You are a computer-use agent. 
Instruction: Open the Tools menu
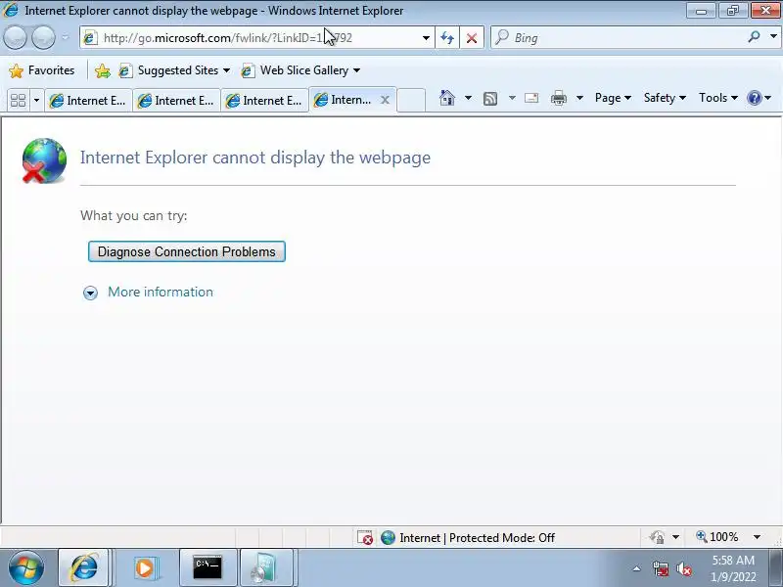tap(718, 98)
